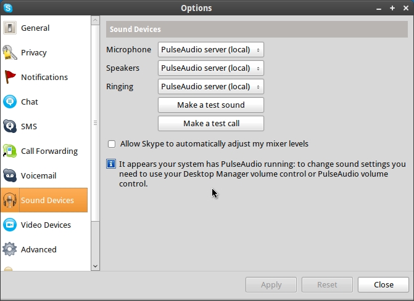The width and height of the screenshot is (414, 301).
Task: Click the Voicemail tape icon
Action: (x=10, y=175)
